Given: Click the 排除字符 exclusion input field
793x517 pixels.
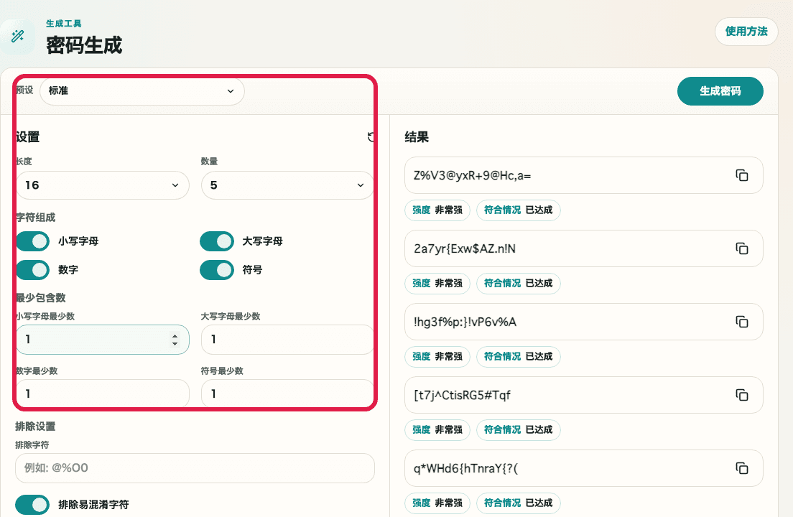Looking at the screenshot, I should coord(194,468).
